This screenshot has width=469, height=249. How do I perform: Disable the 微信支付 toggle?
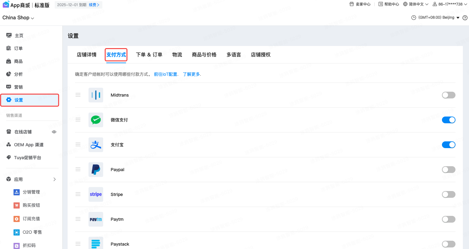448,120
